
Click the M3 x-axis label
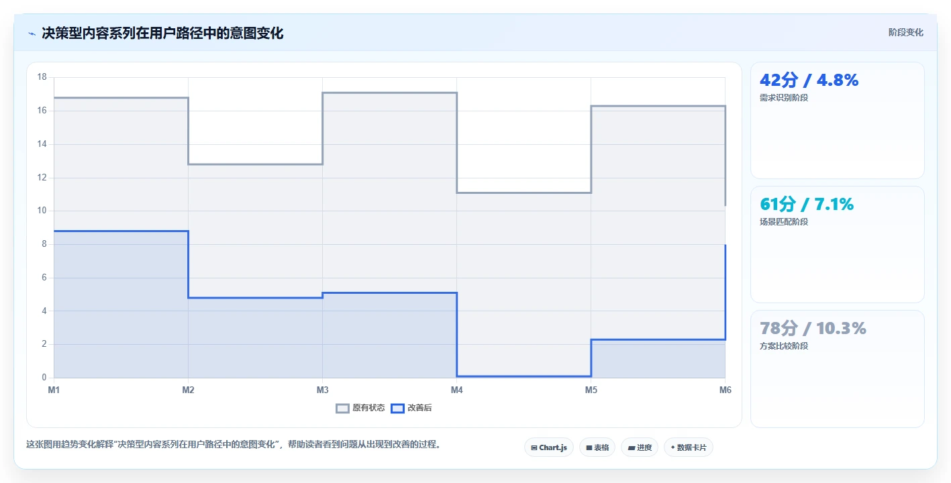click(322, 390)
